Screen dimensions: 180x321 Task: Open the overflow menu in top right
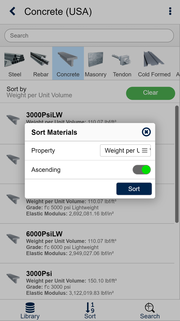(170, 11)
